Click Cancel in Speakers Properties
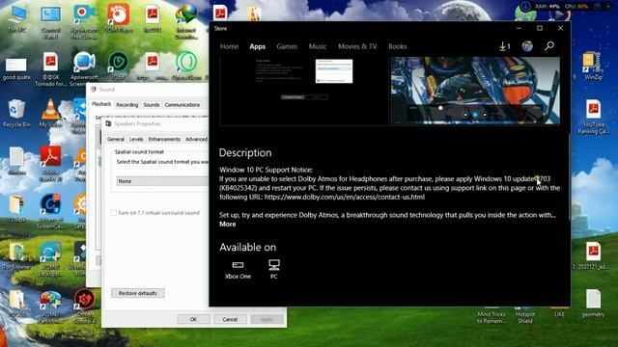The width and height of the screenshot is (618, 347). tap(230, 319)
